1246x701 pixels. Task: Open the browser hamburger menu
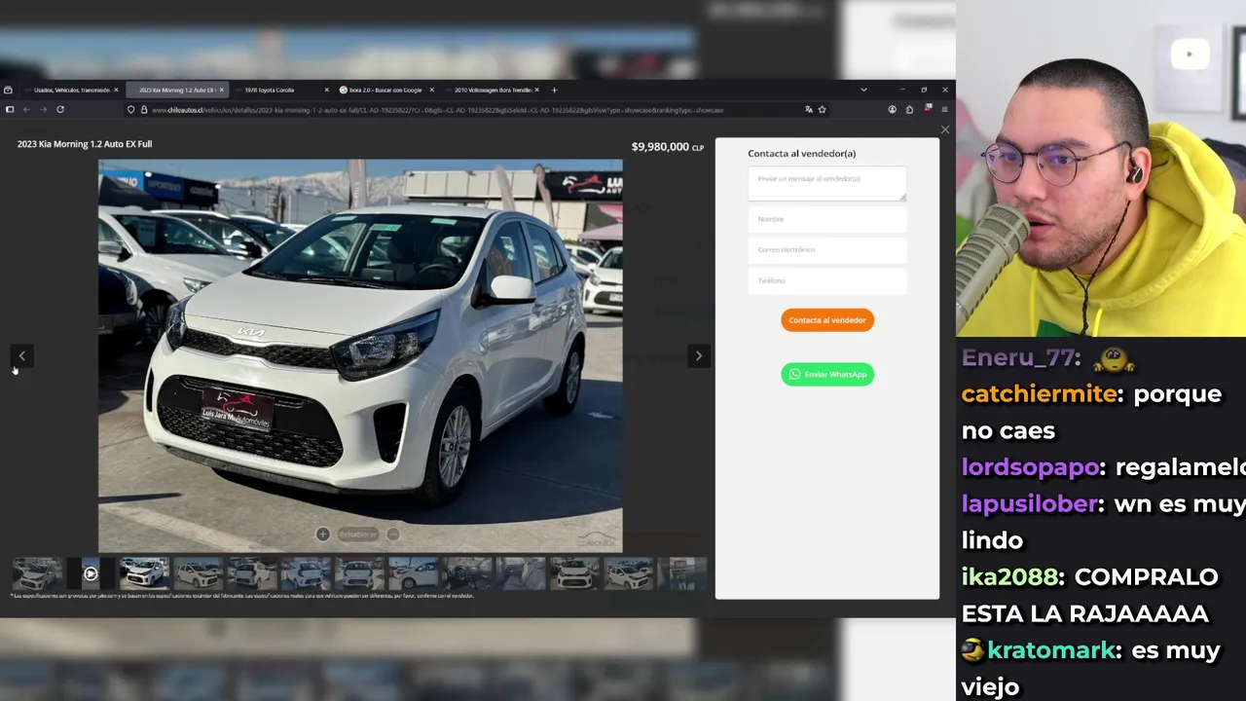point(944,110)
